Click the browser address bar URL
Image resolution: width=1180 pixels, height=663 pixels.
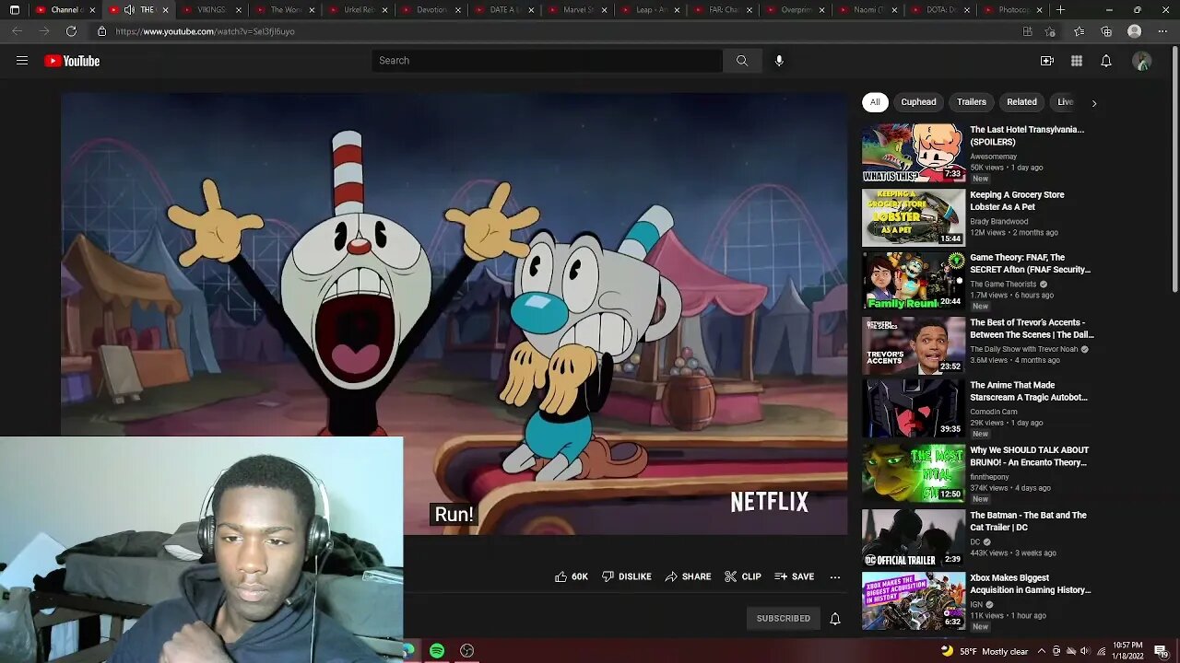pos(206,31)
